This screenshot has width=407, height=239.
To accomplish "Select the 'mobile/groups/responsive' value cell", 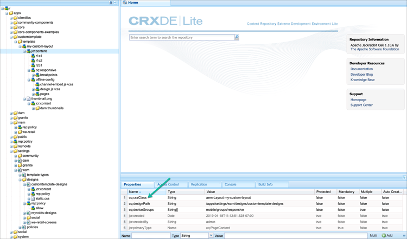I will [x=225, y=210].
